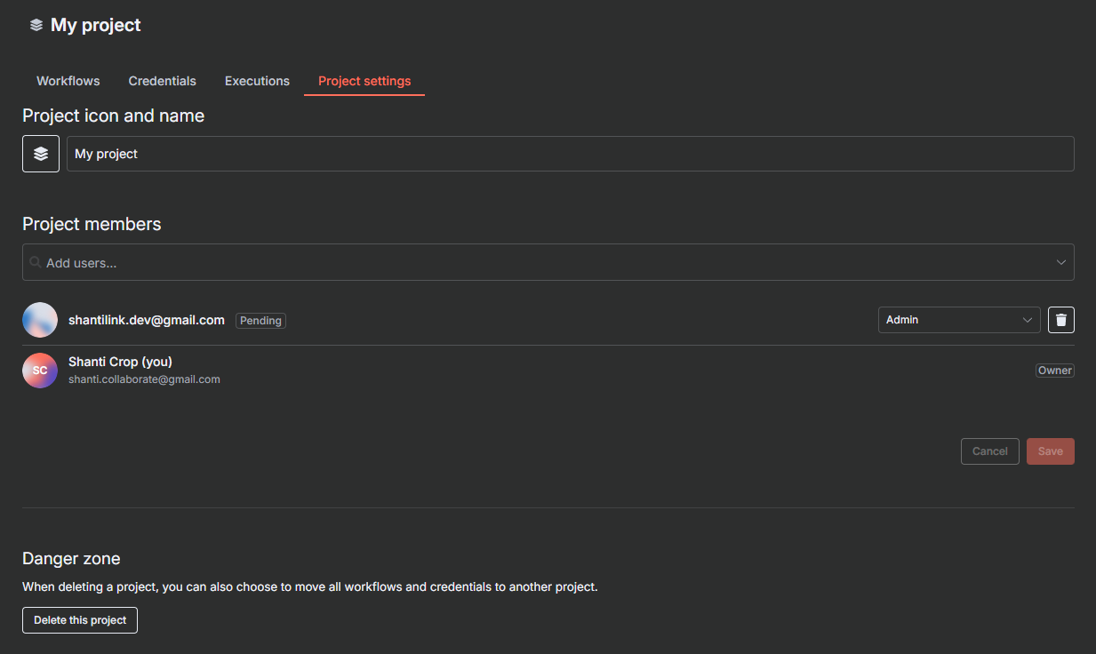Click the Add users search field
Screen dimensions: 1096x654
click(x=548, y=262)
